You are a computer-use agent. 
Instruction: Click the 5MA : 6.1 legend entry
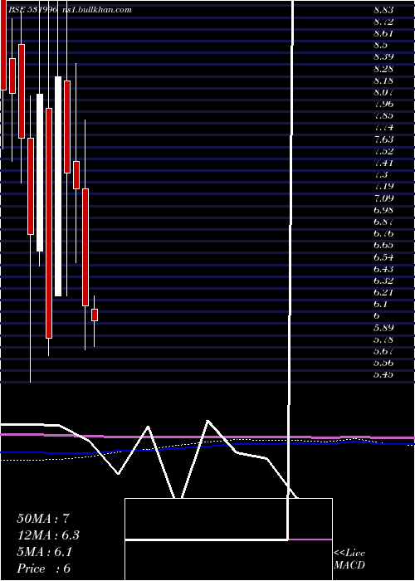coord(45,552)
